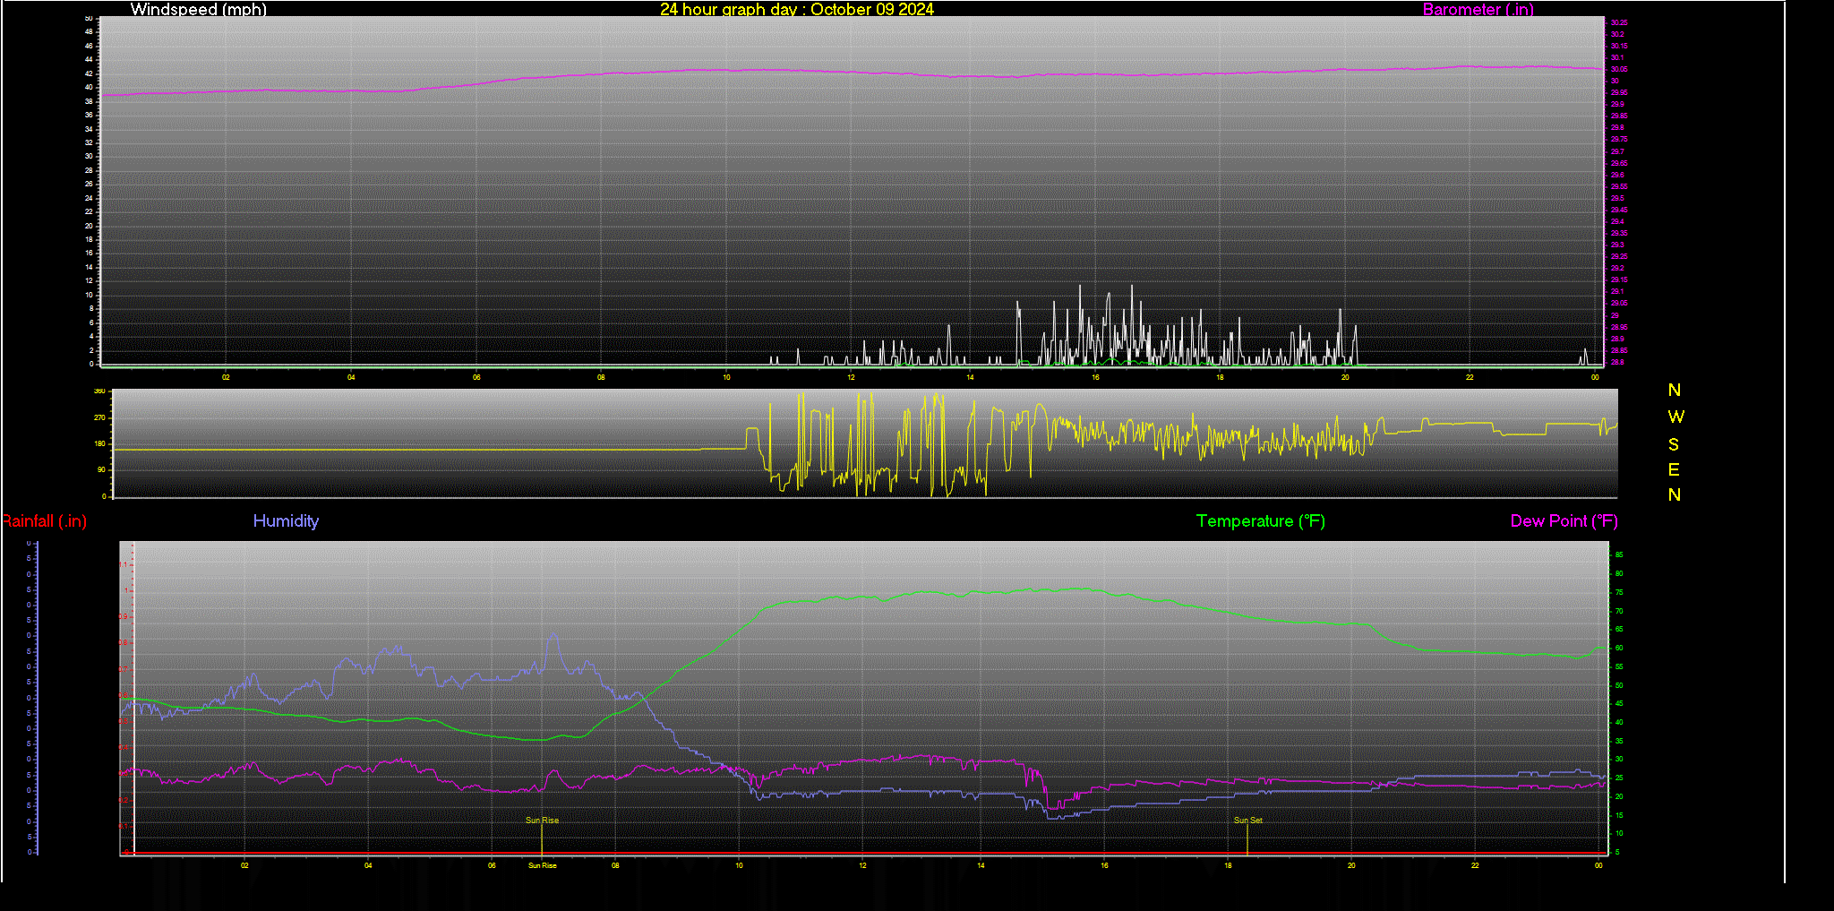Click the compass 'W' direction letter
1834x911 pixels.
point(1675,417)
